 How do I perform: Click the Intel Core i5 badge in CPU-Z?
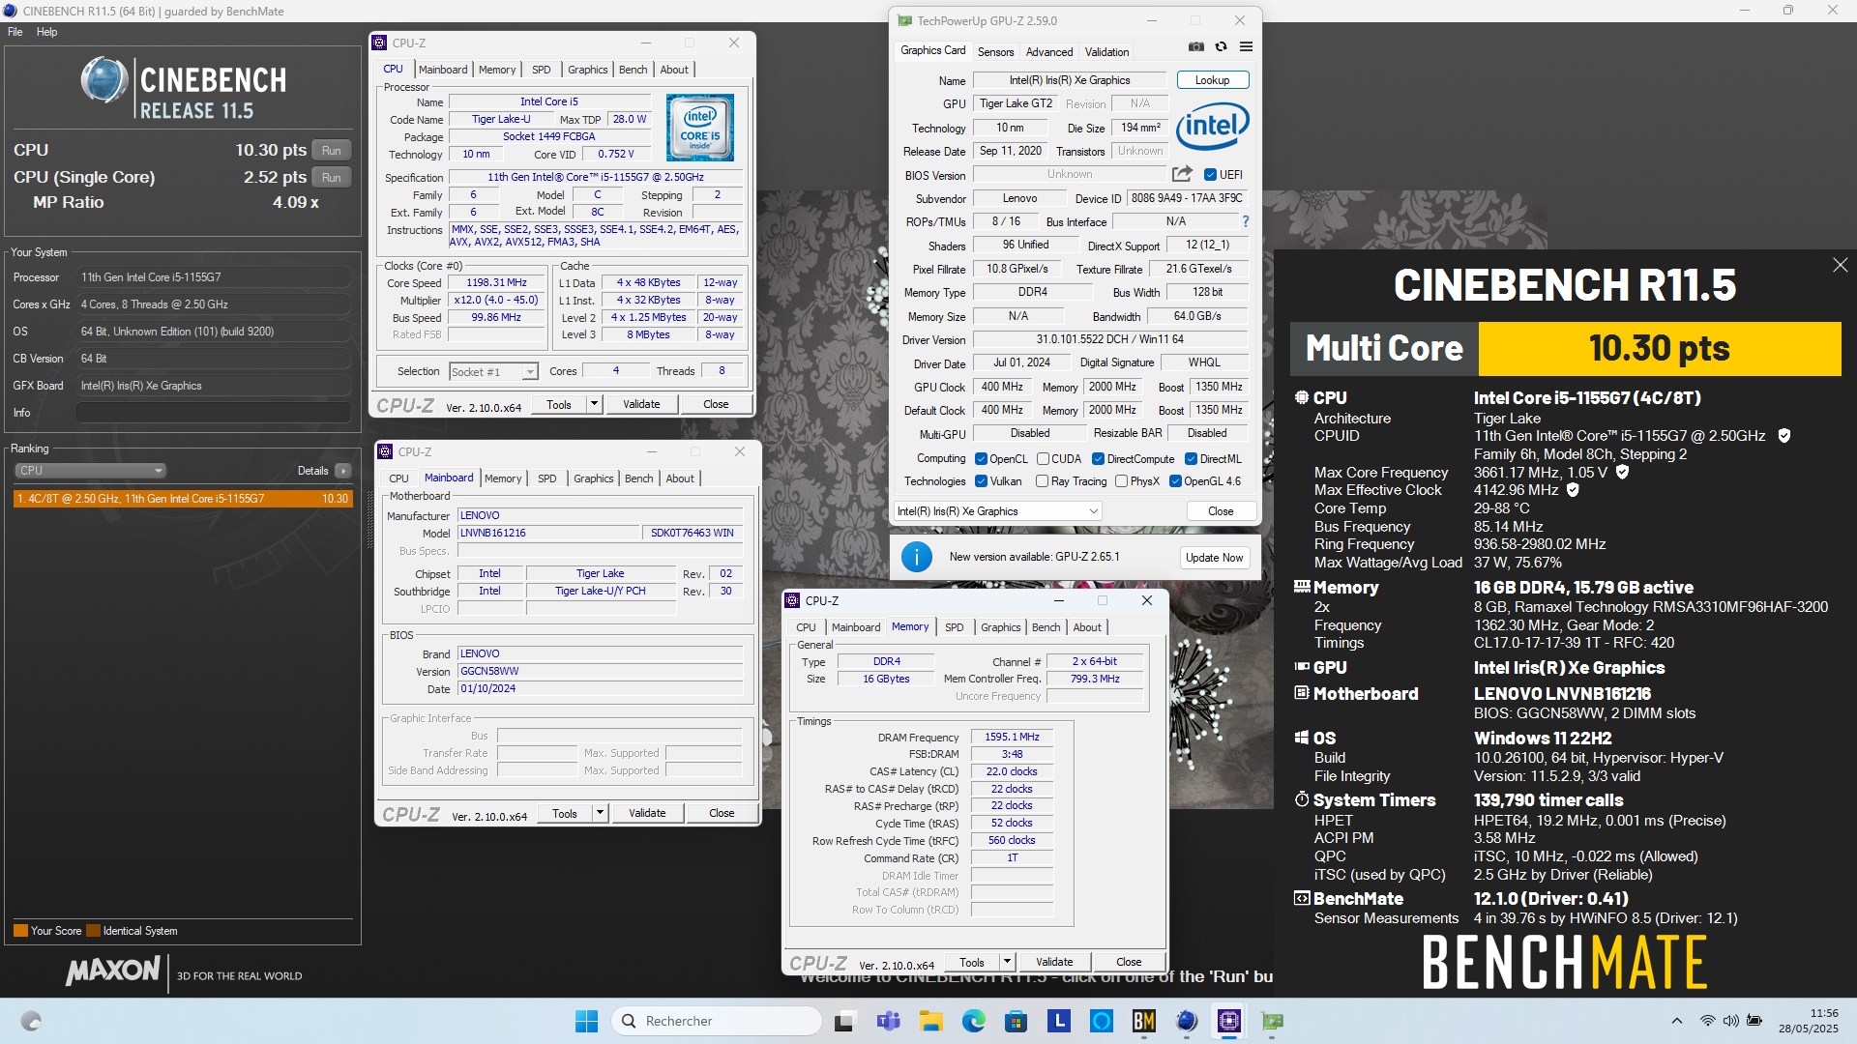(699, 128)
